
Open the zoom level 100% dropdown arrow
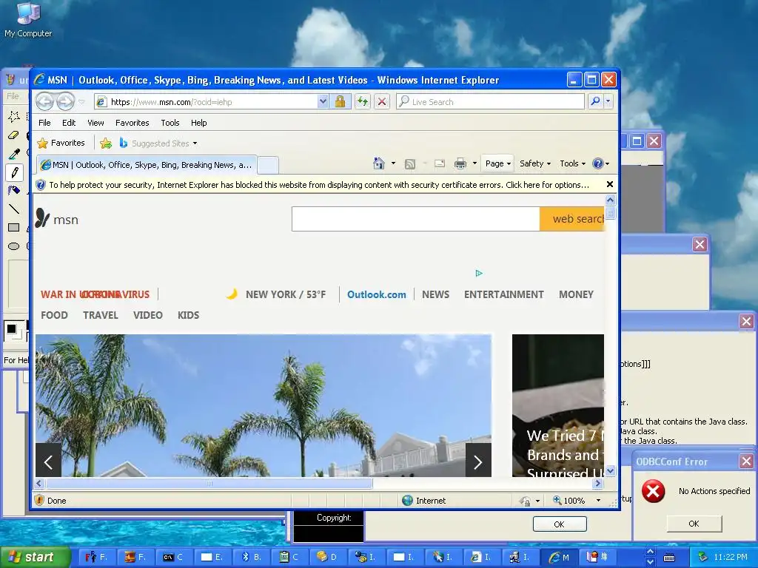point(598,501)
